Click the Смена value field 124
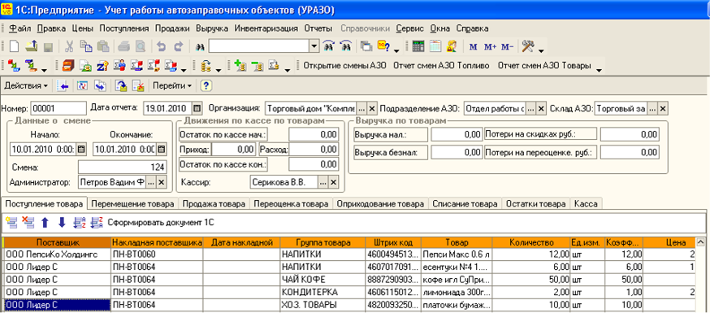 point(122,167)
